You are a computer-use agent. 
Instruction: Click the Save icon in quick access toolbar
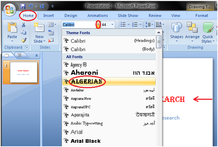point(23,6)
